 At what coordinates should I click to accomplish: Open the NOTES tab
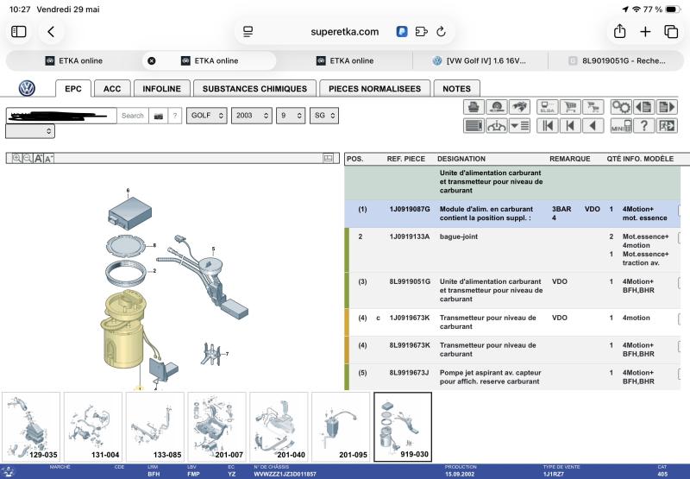457,89
